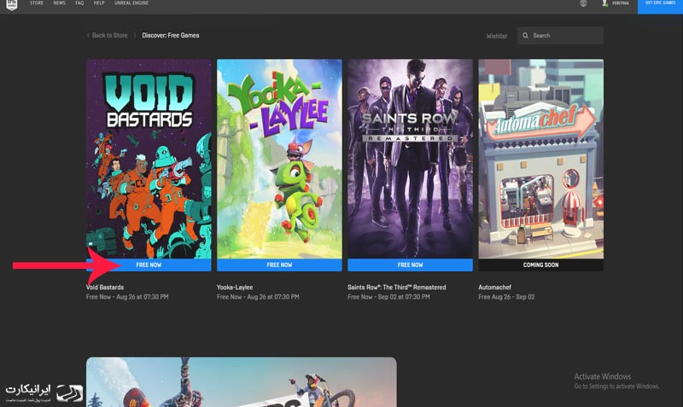
Task: Go Back to Store link
Action: [110, 35]
